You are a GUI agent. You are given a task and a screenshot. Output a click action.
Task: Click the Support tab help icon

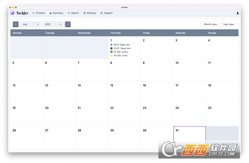click(x=101, y=13)
